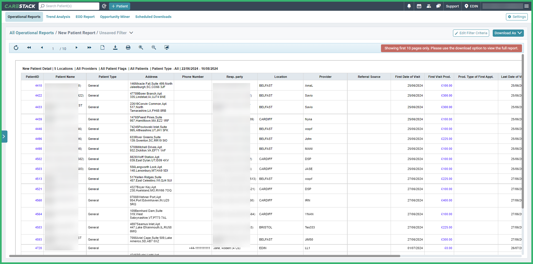Click the Patient Name column header
Screen dimensions: 533x264
tap(65, 77)
